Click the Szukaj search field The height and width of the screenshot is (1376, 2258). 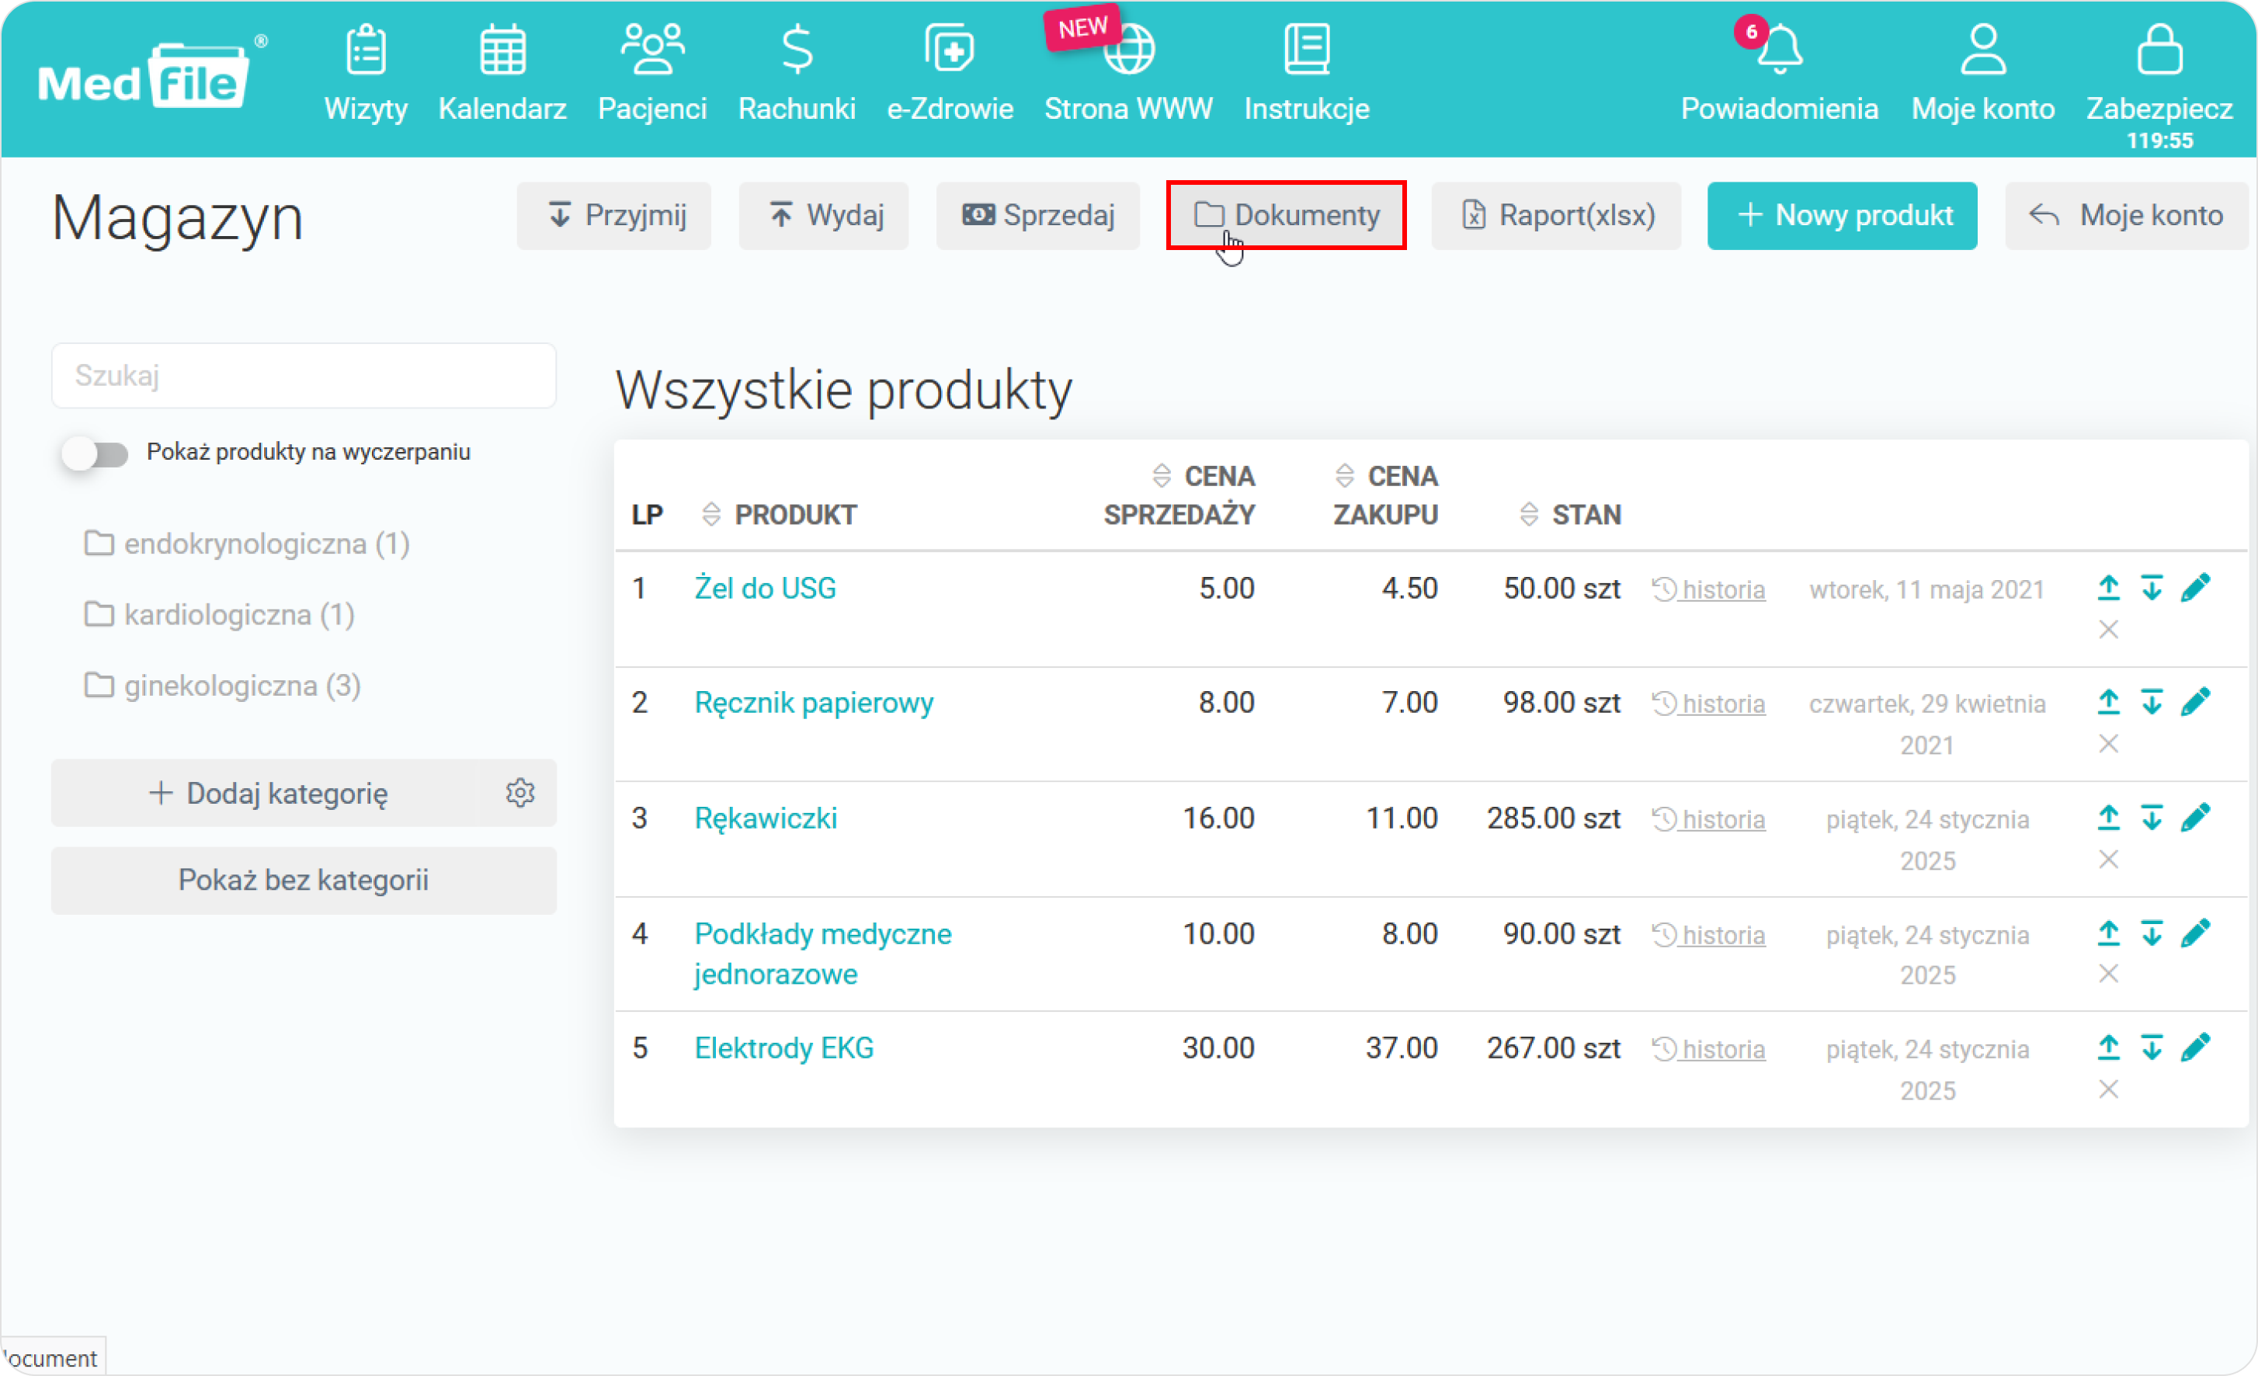click(x=304, y=376)
